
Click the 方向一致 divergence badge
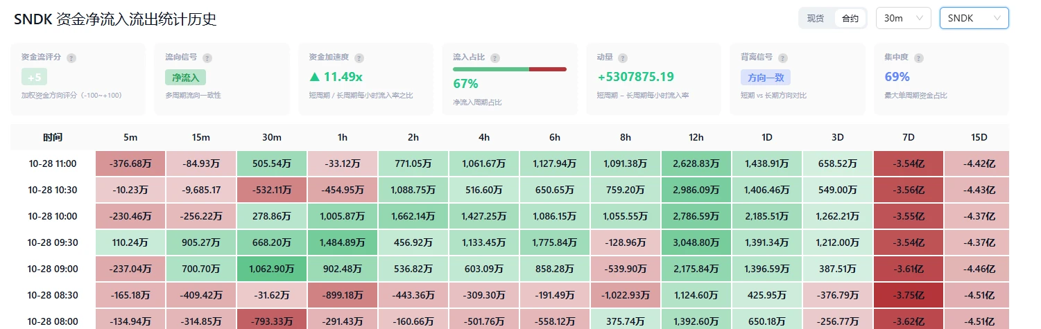coord(766,78)
